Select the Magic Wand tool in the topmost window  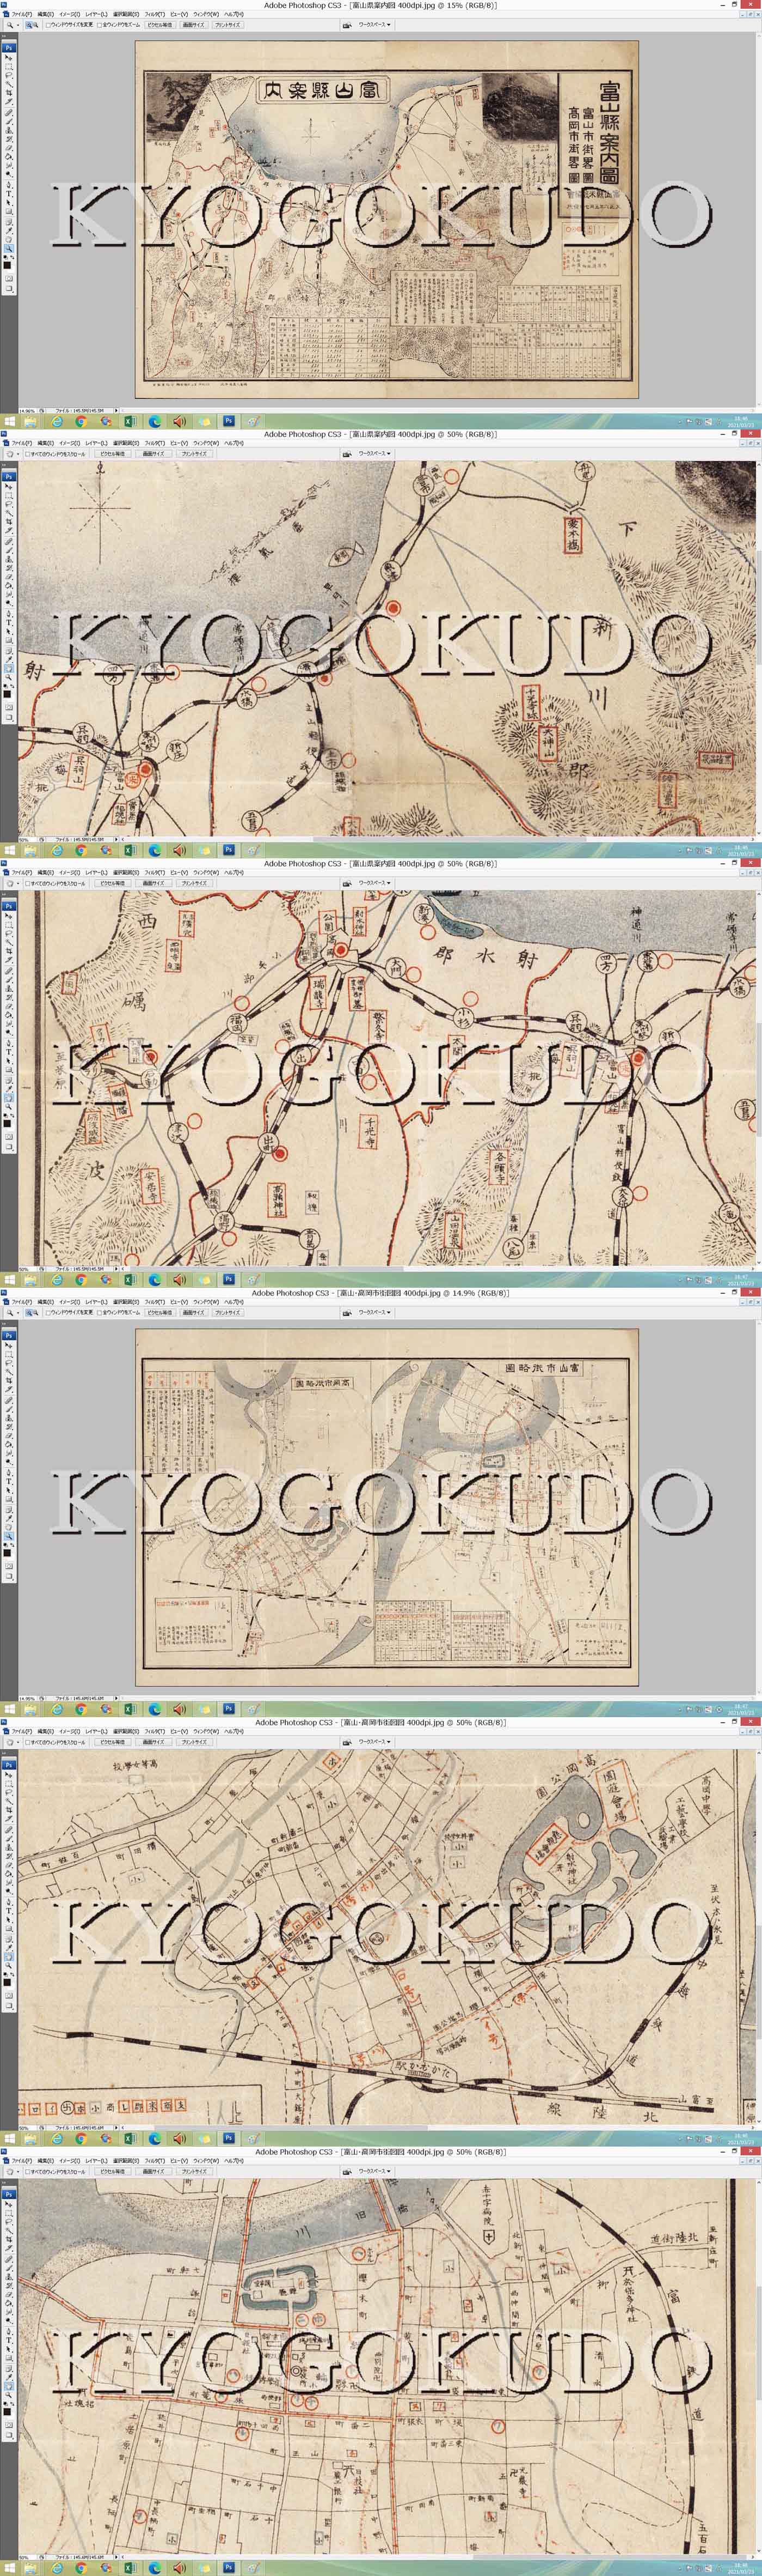(x=9, y=84)
